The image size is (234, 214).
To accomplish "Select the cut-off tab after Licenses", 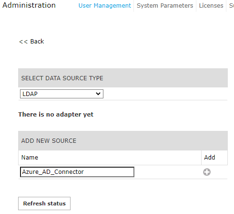I will click(x=232, y=6).
